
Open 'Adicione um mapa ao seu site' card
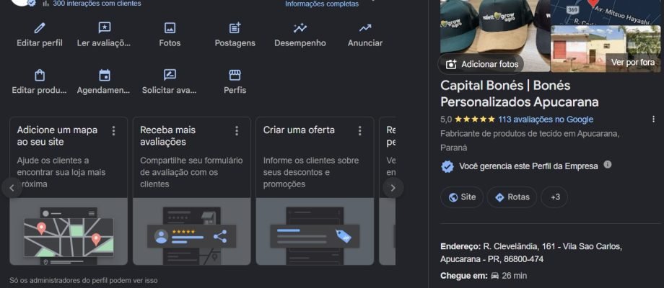[69, 191]
